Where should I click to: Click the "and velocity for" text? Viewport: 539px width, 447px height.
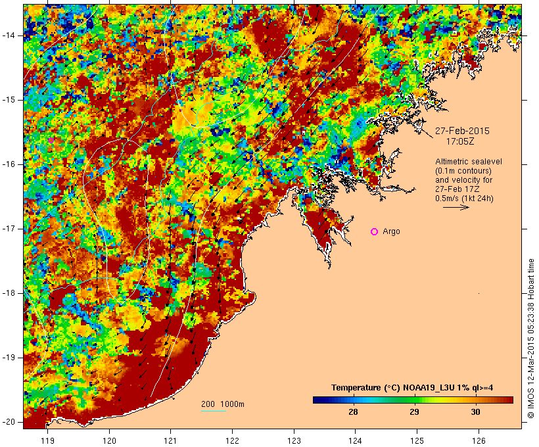coord(463,180)
